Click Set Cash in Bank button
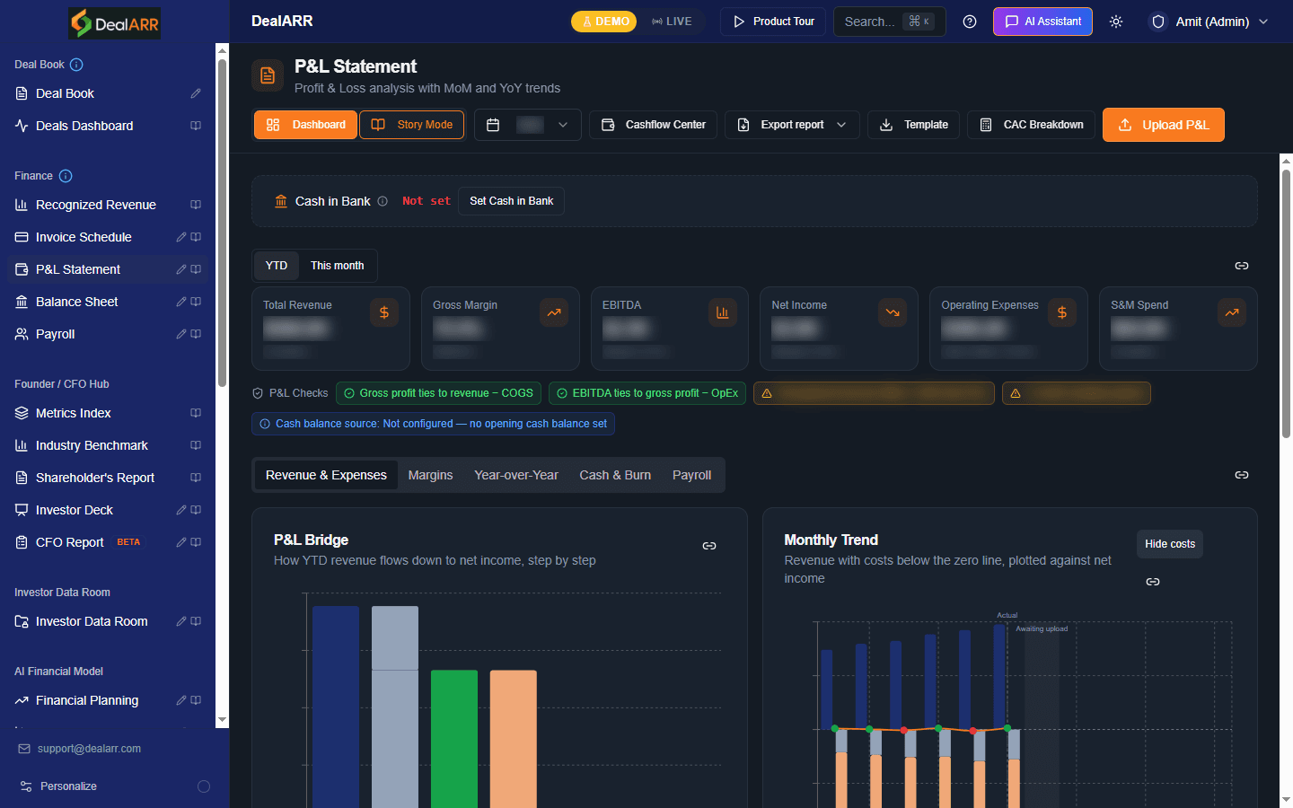 point(511,201)
